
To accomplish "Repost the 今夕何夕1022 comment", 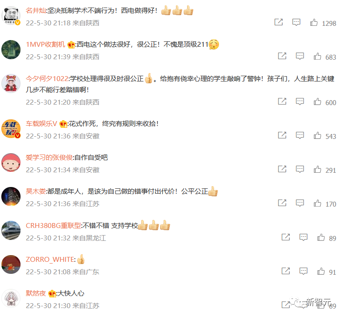I will (x=282, y=102).
